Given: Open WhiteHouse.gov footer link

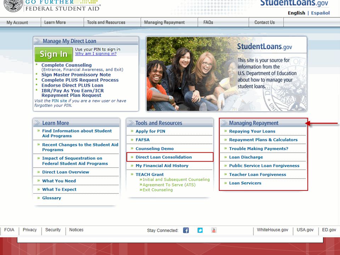Looking at the screenshot, I should pos(273,230).
